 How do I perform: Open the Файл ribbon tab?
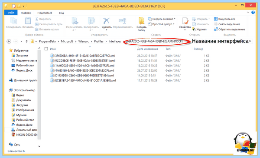click(x=11, y=13)
